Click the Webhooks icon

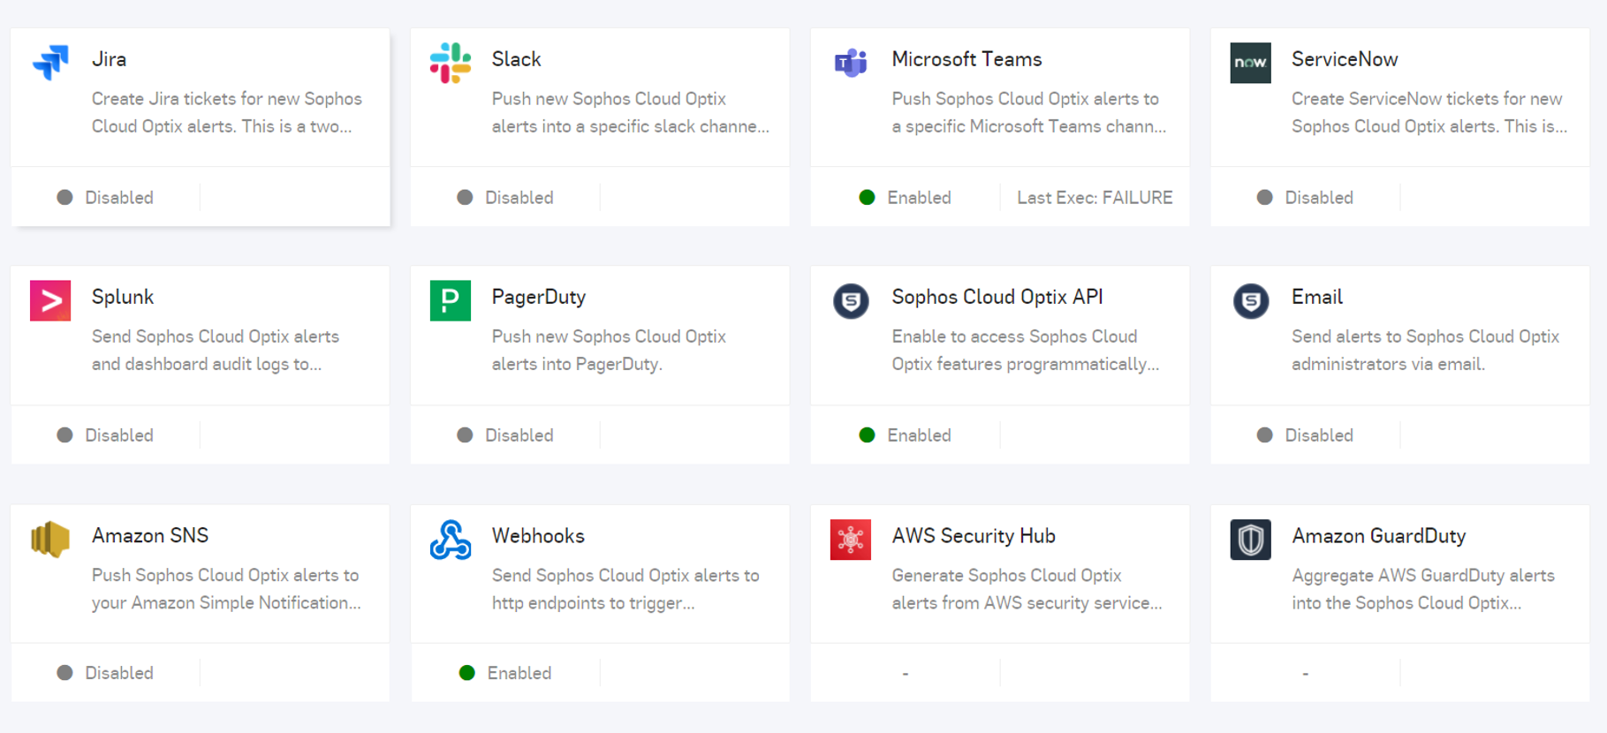451,539
